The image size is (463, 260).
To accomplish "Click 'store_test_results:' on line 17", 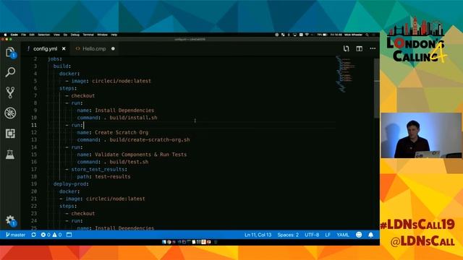I will point(99,169).
